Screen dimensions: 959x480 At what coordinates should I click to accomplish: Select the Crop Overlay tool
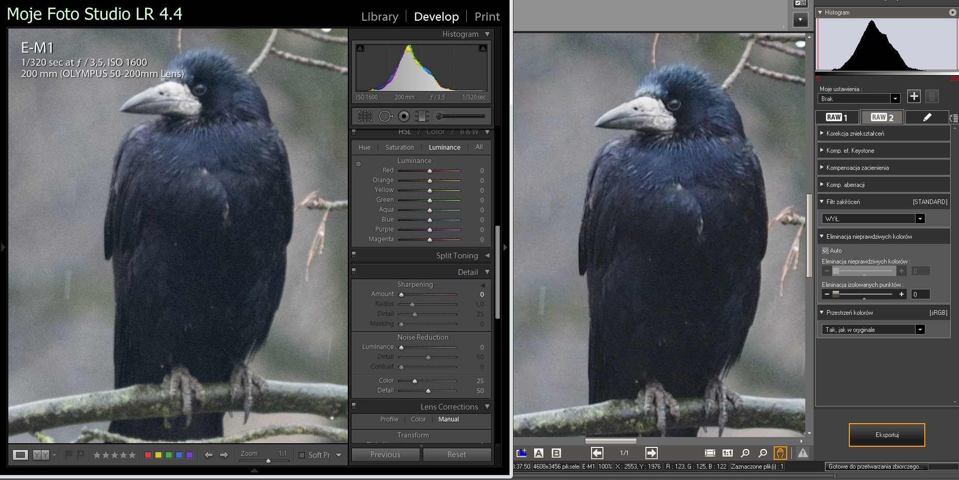[365, 117]
